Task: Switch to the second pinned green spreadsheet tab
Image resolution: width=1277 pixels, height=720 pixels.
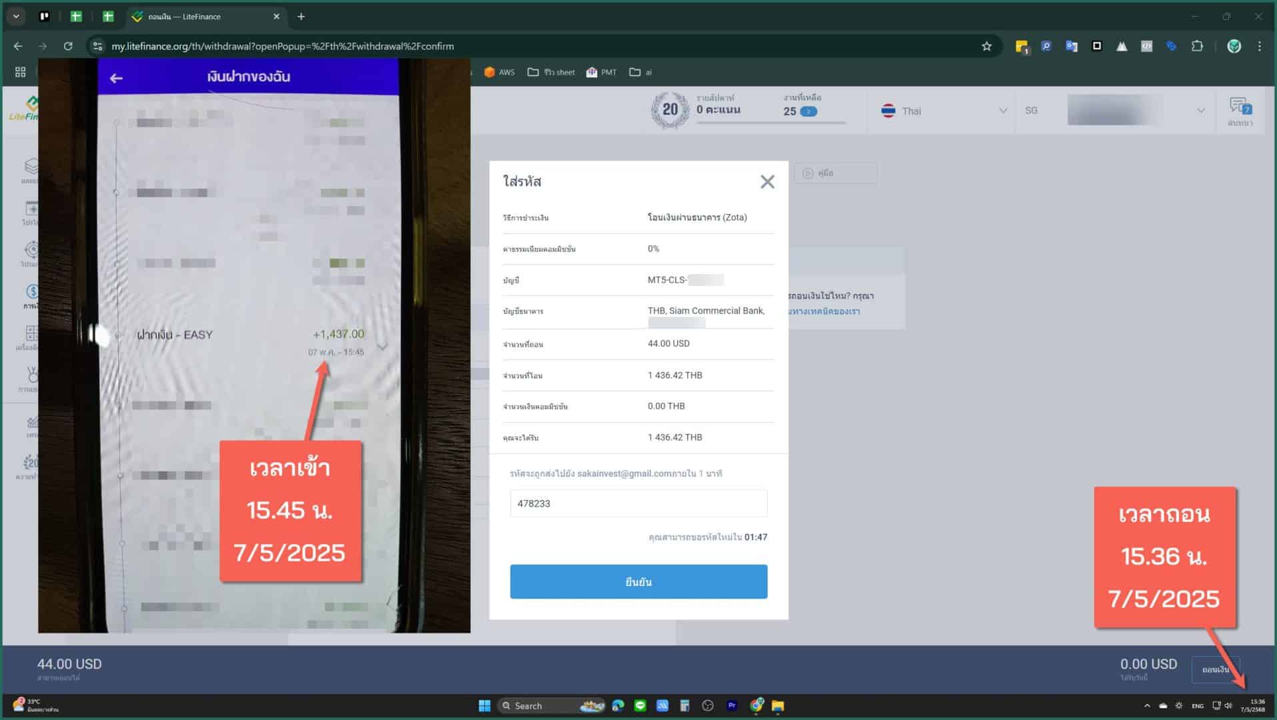Action: click(x=76, y=17)
